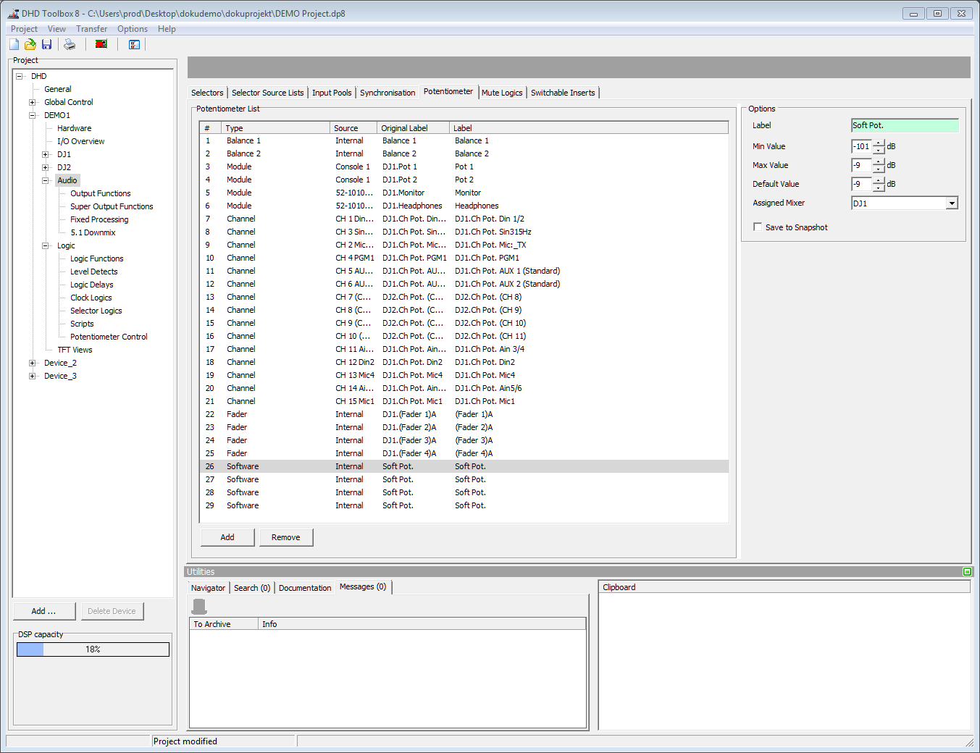Click the Min Value input field
Image resolution: width=980 pixels, height=753 pixels.
[x=862, y=146]
